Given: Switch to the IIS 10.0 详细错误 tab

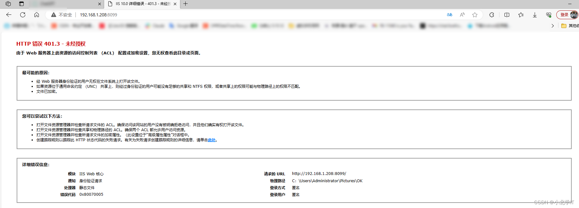Looking at the screenshot, I should point(142,4).
